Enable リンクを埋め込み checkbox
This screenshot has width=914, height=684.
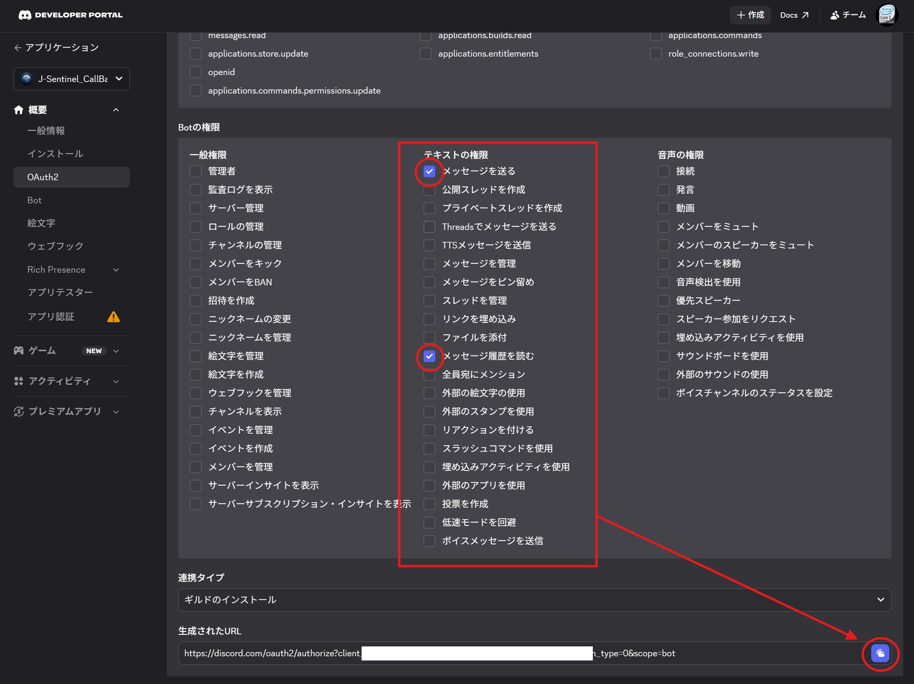[x=429, y=319]
